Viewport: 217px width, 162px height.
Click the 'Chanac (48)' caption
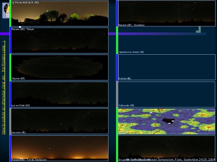(124, 78)
